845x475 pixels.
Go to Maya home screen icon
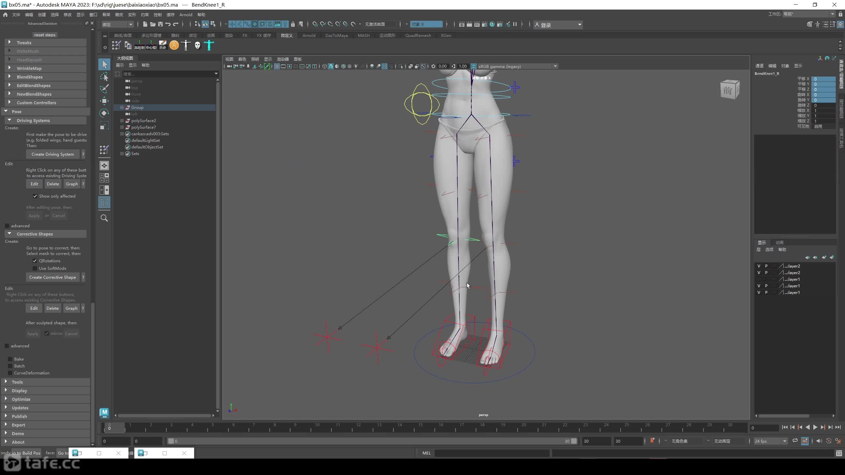point(5,15)
